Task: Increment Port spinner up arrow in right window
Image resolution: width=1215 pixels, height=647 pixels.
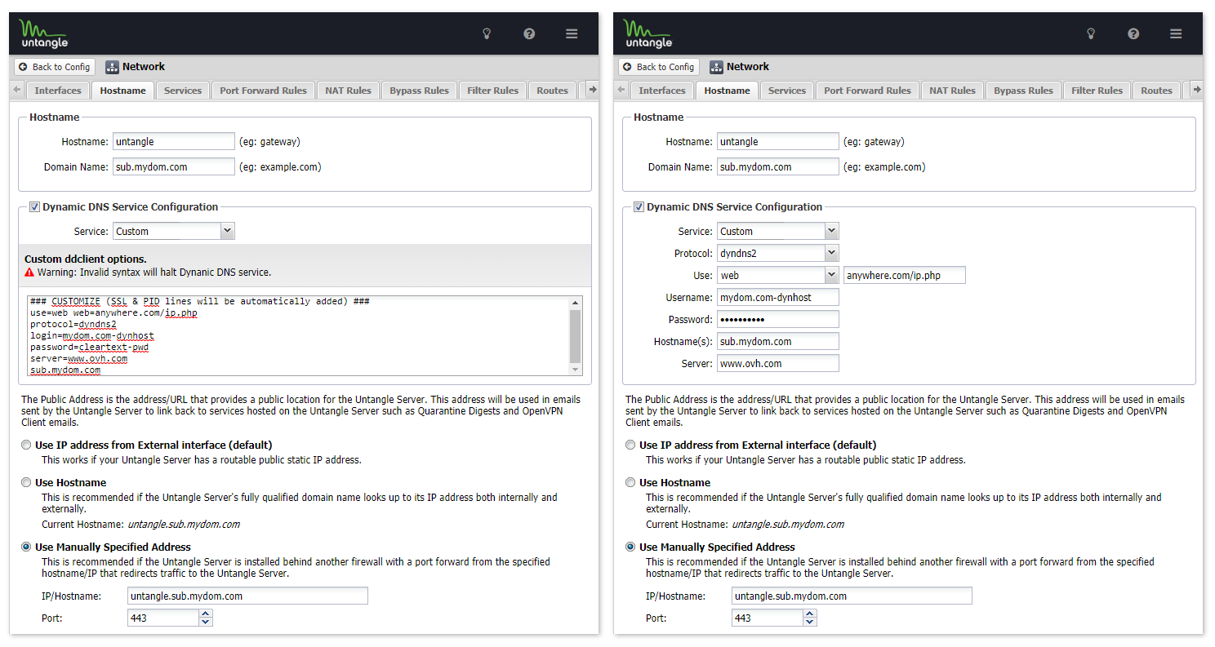Action: [810, 614]
